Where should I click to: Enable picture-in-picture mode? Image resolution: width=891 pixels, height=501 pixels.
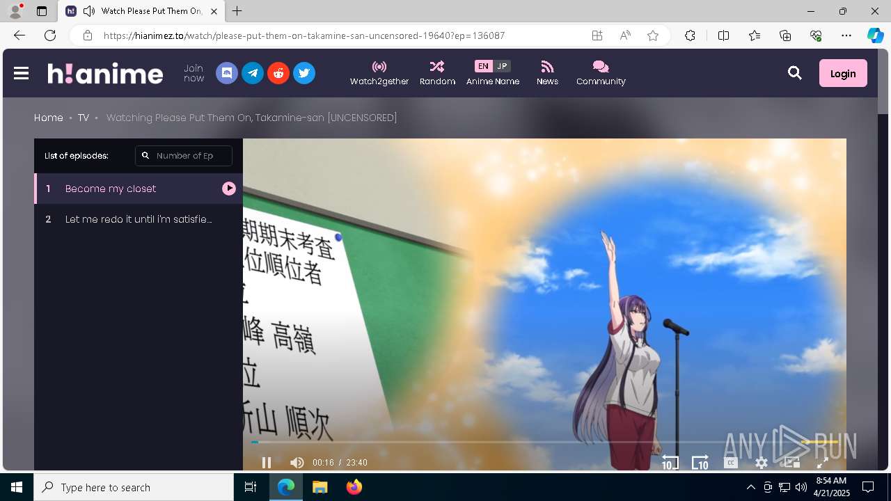click(792, 462)
